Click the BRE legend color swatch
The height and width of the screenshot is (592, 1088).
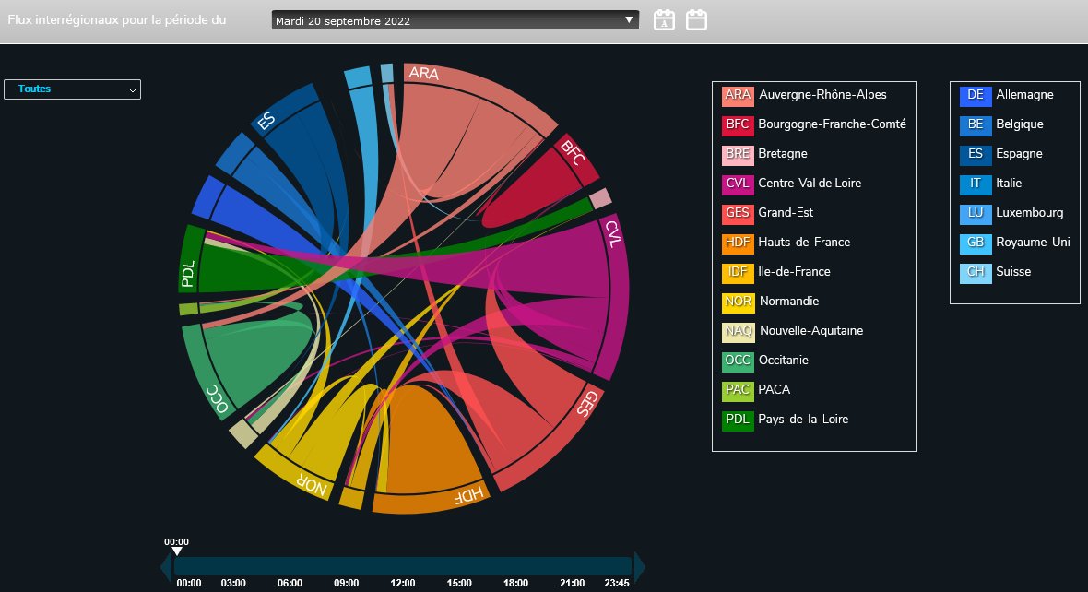738,154
